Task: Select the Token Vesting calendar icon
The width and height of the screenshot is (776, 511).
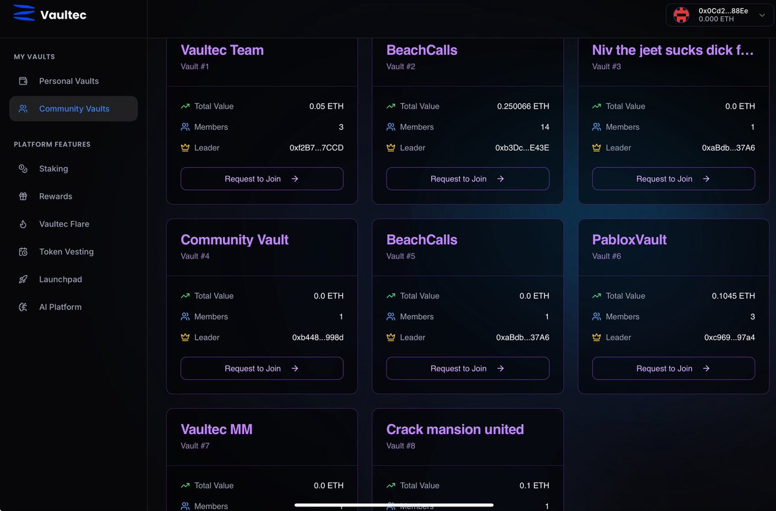Action: tap(22, 251)
